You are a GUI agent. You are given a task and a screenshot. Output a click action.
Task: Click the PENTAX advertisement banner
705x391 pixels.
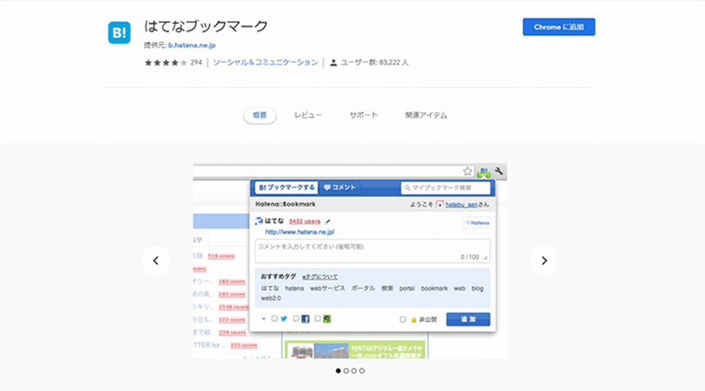(x=355, y=350)
